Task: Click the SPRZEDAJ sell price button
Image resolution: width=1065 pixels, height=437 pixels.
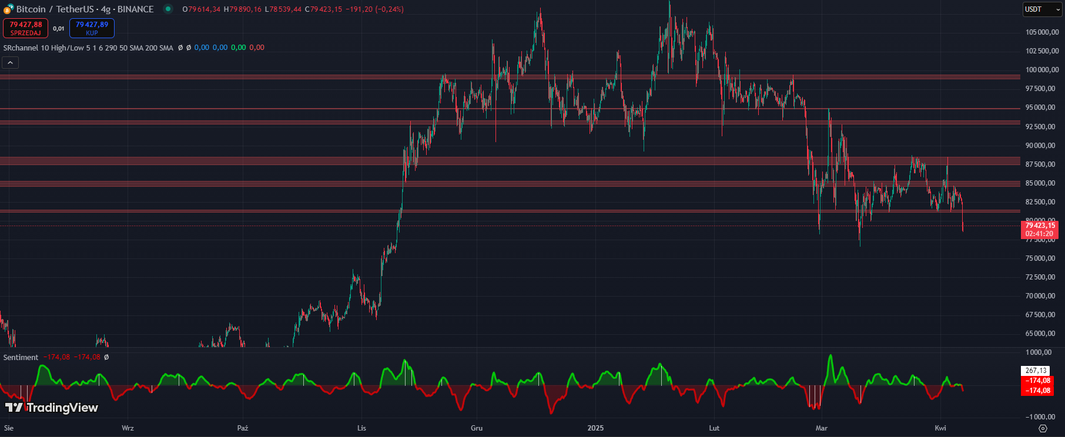Action: (x=26, y=28)
